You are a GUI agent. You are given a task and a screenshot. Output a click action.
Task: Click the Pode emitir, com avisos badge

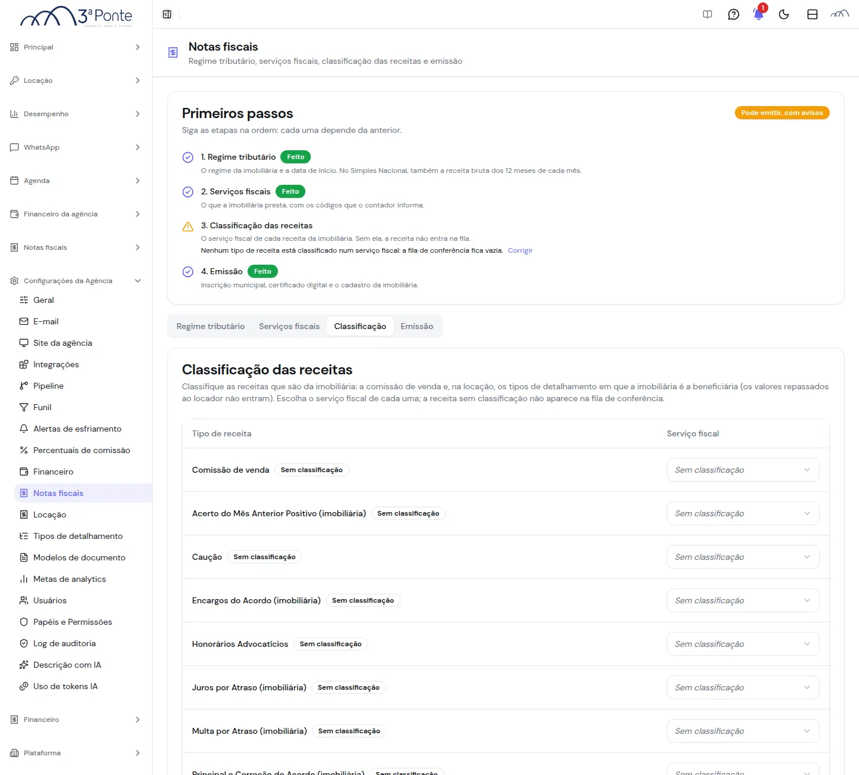tap(782, 113)
